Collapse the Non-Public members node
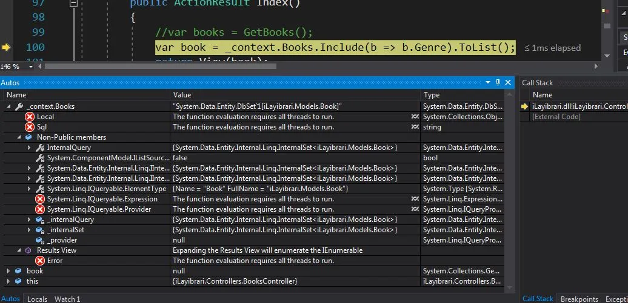Screen dimensions: 628x303 [19, 137]
